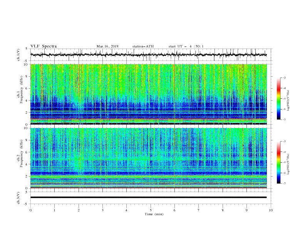Click the "10" tick on time axis
Screen dimensions: 305x236
271,210
